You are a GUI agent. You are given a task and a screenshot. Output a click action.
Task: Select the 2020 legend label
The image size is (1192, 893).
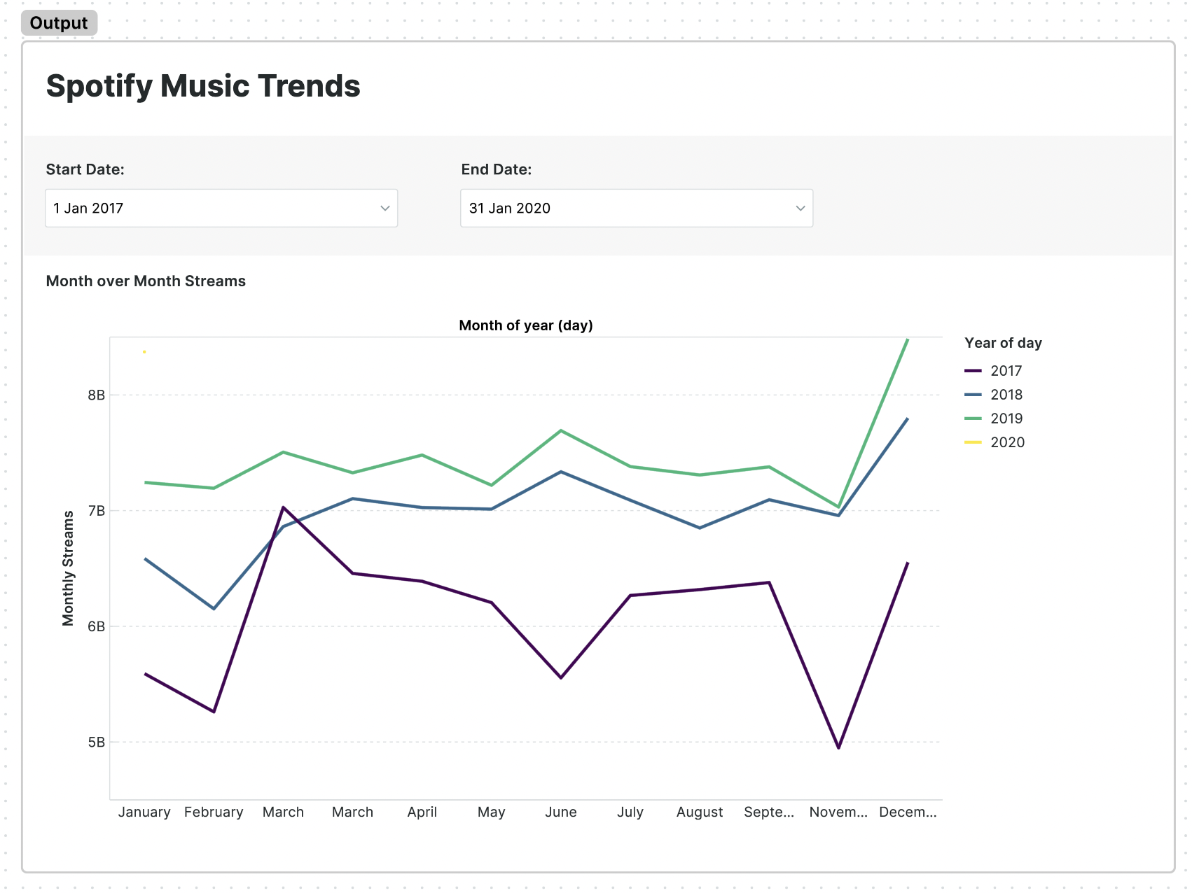(1007, 442)
